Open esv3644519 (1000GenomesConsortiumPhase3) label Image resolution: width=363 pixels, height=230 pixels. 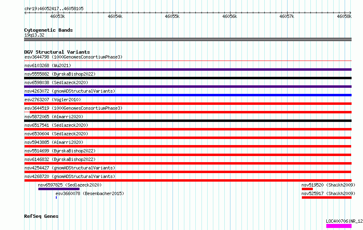(73, 108)
